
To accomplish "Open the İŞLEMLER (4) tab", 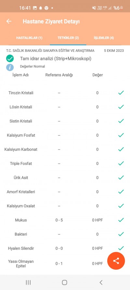I will [x=104, y=38].
